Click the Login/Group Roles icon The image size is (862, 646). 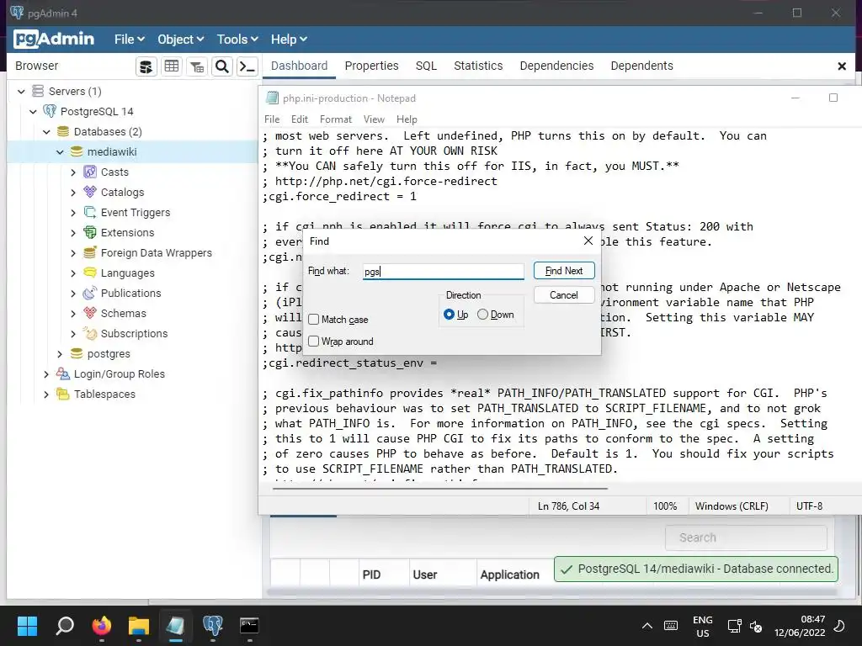tap(62, 373)
